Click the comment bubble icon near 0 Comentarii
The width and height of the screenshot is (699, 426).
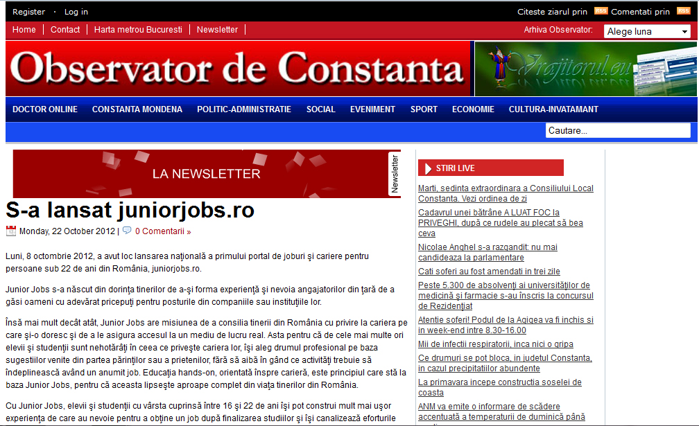coord(127,231)
